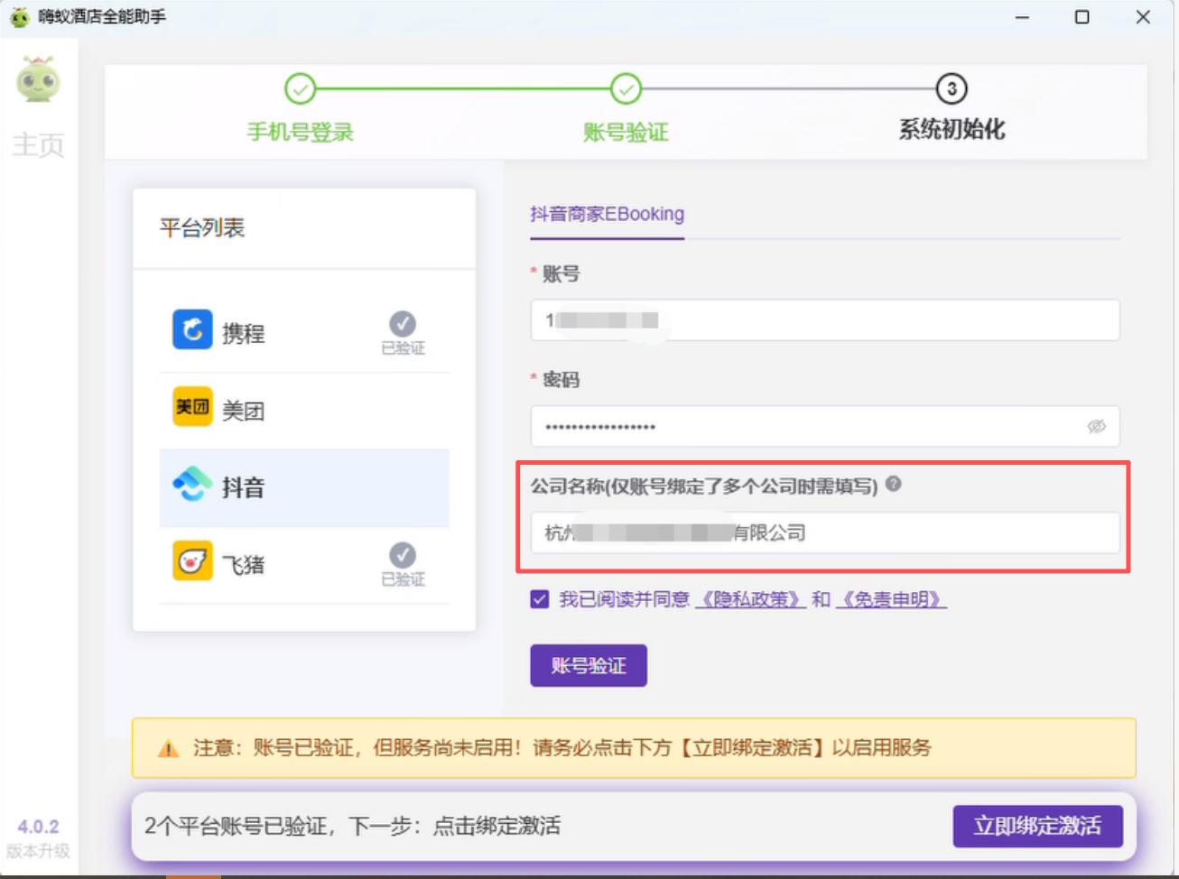Viewport: 1179px width, 879px height.
Task: Open the 《隐私政策》 link
Action: click(750, 598)
